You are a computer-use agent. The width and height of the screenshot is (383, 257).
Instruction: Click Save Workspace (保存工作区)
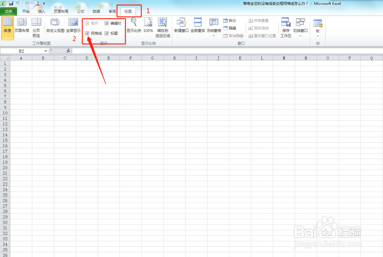(286, 28)
